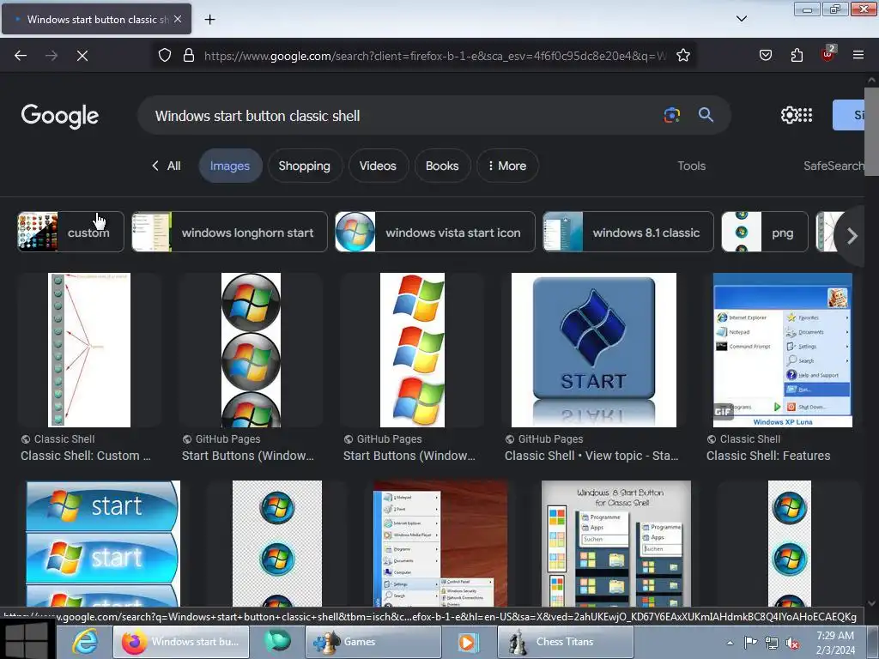
Task: Launch Internet Explorer from taskbar
Action: click(x=85, y=642)
